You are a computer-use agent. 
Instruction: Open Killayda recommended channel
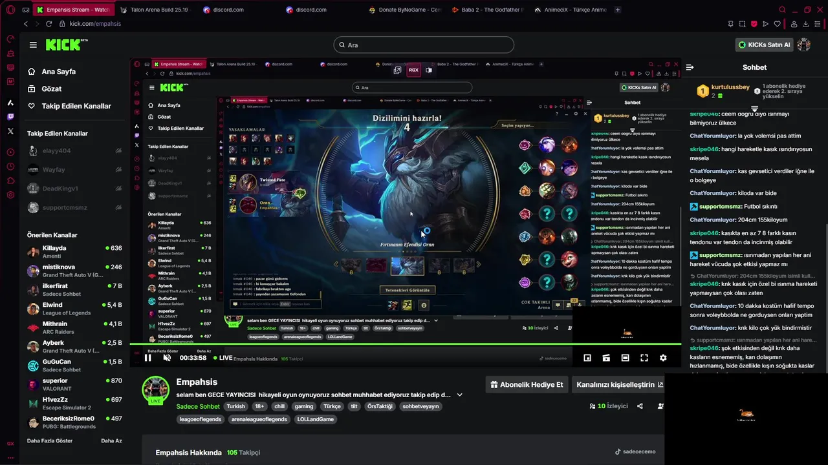coord(74,252)
